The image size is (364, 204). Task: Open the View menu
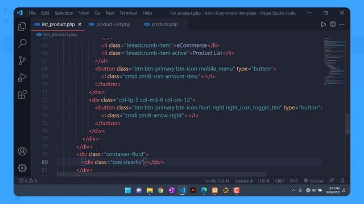tap(84, 13)
